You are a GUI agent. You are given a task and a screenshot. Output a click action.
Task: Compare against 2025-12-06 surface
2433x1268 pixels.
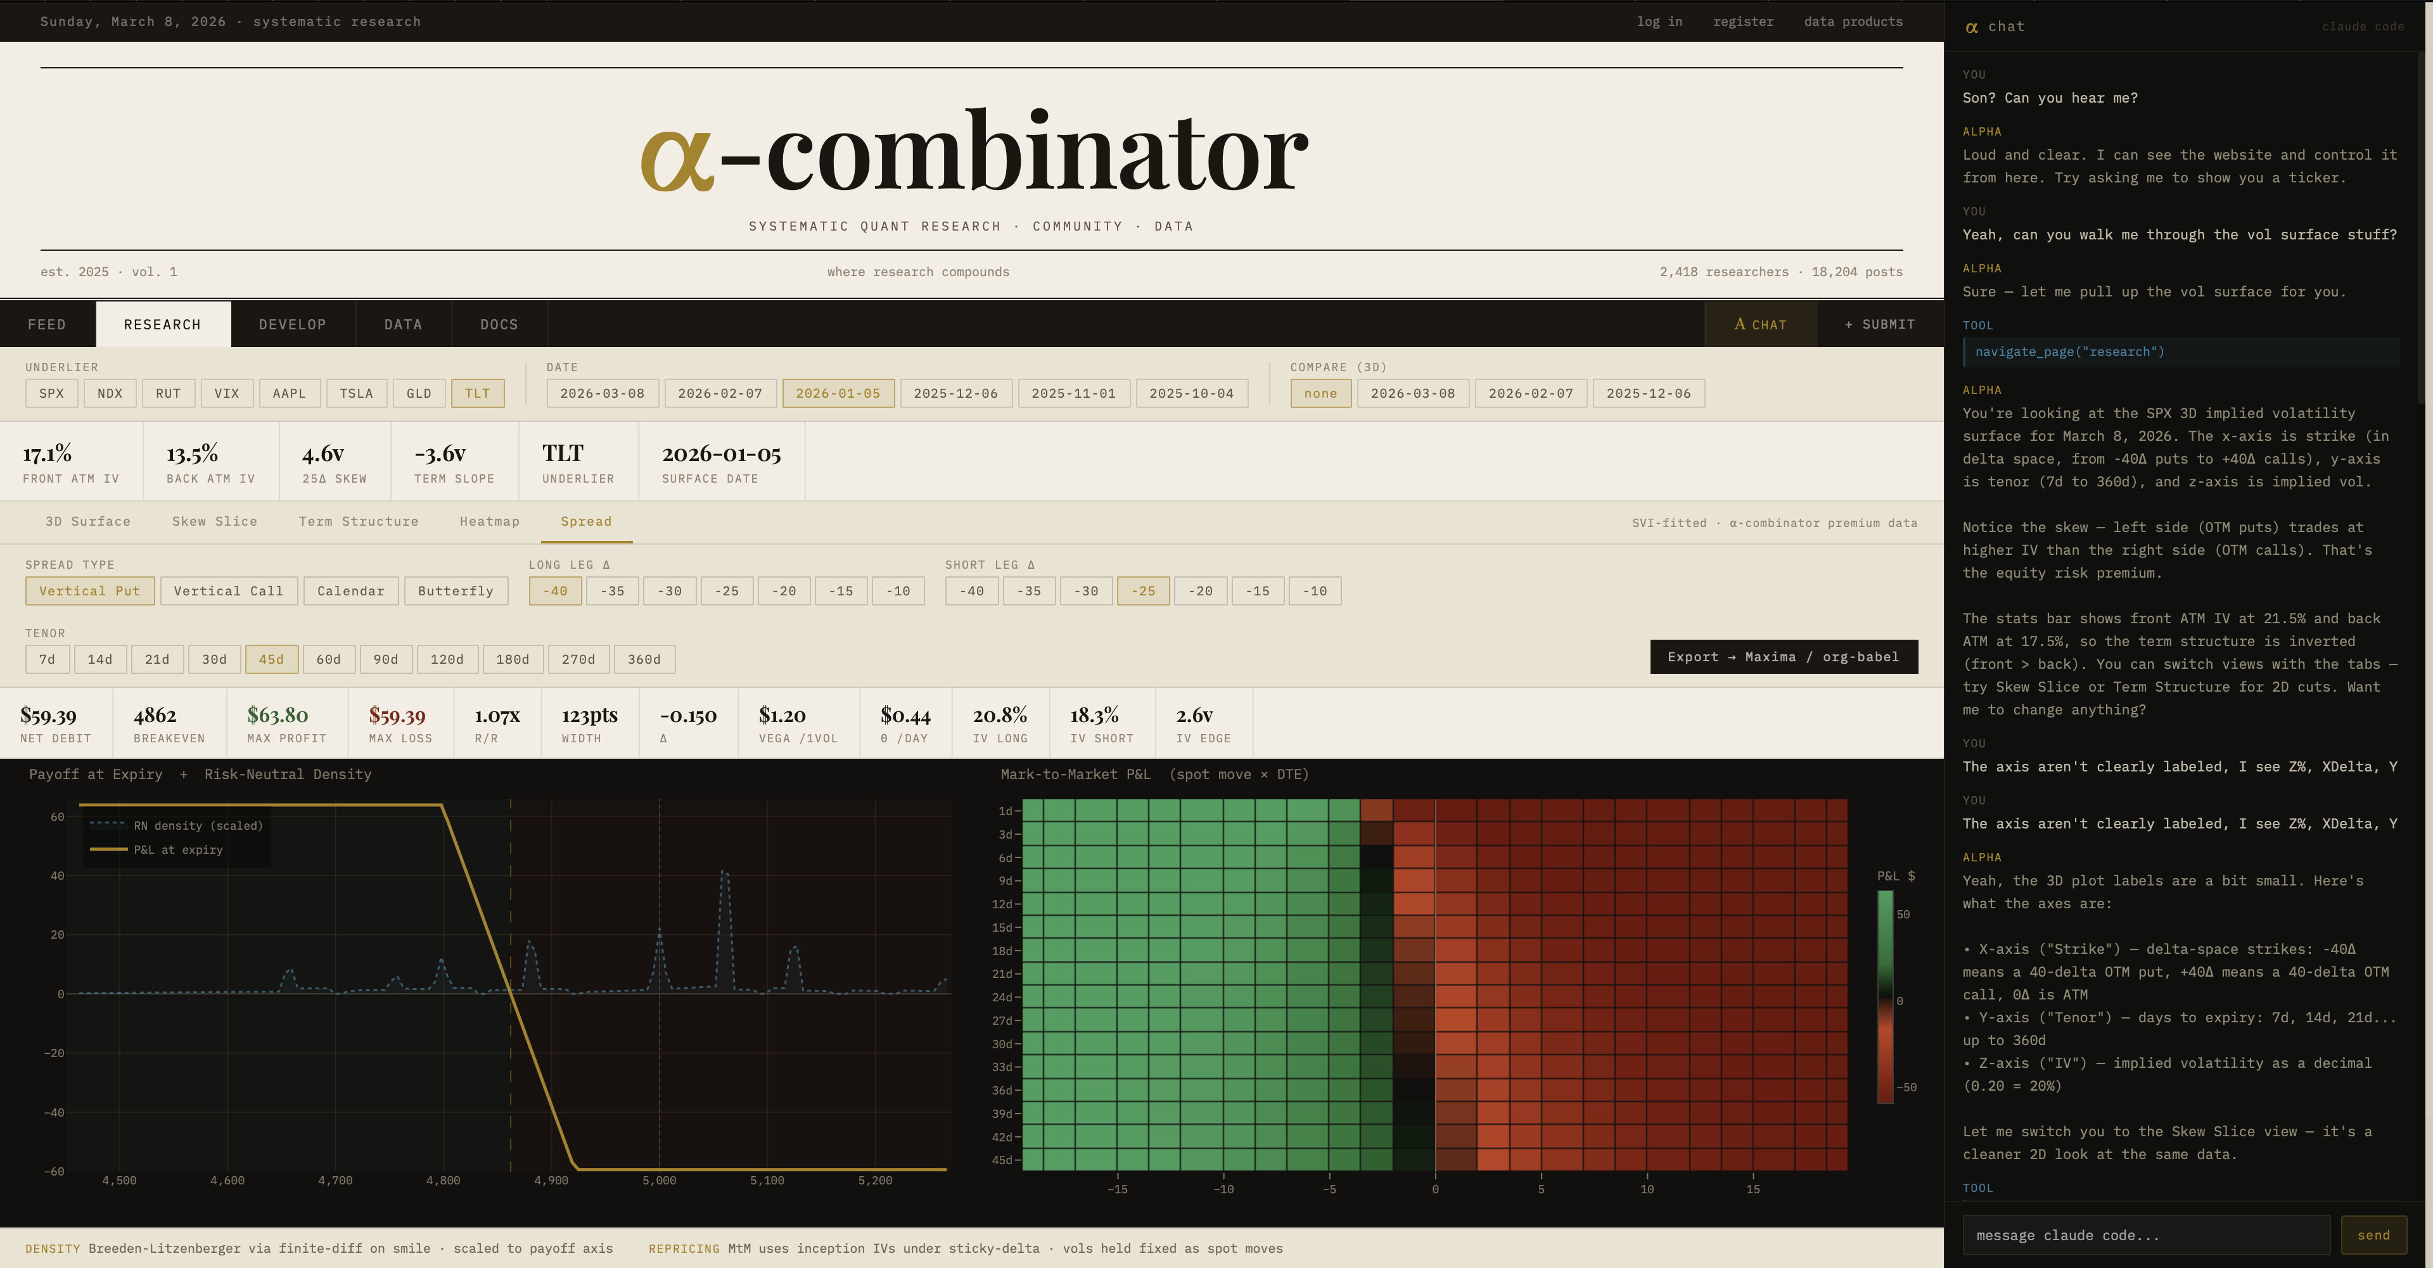(1648, 393)
